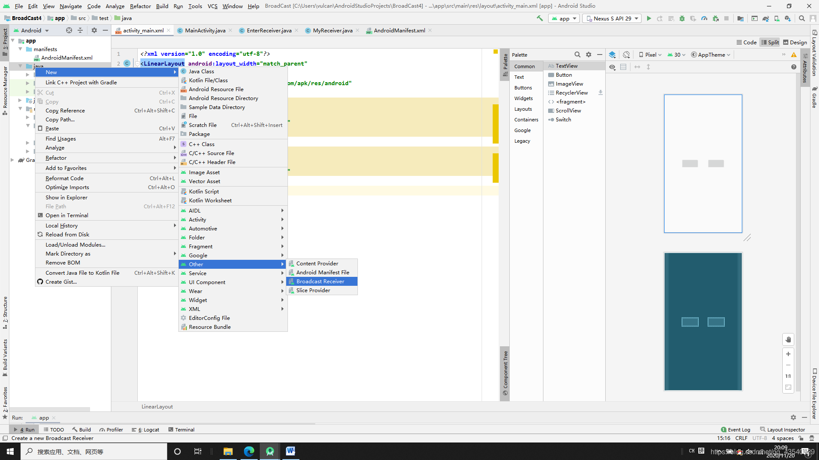Open the Pixel device preview dropdown
Viewport: 819px width, 460px height.
pos(650,55)
